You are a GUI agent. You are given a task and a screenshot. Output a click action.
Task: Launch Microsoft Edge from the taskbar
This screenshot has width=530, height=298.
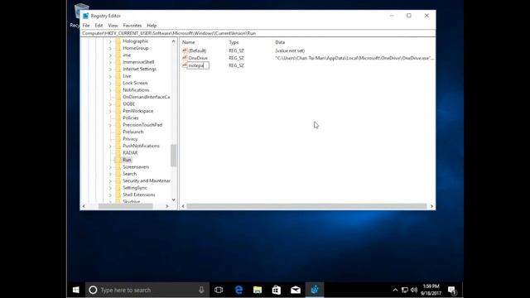coord(238,290)
